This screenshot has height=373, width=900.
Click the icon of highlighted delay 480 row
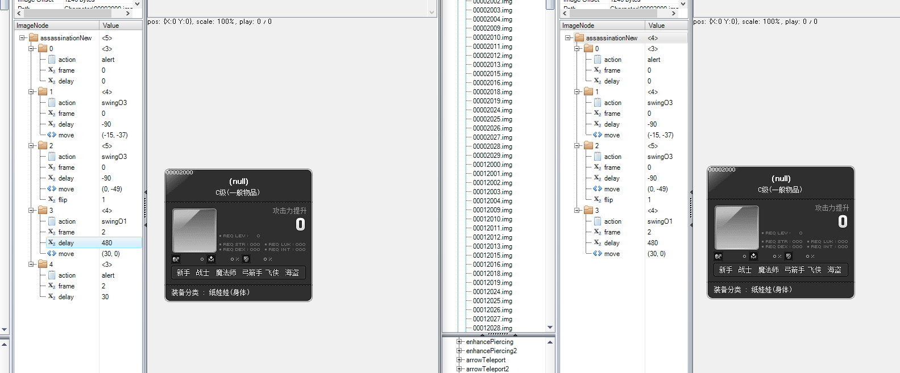52,243
